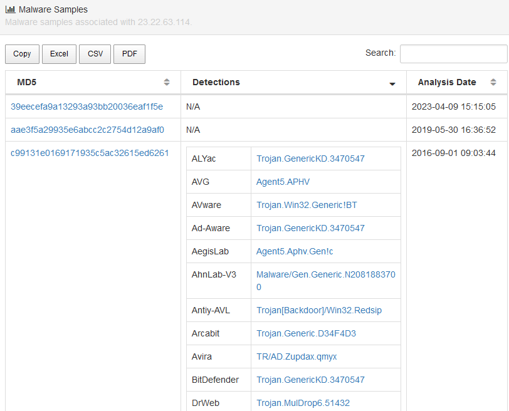Open AegisLab Agent5.Aphv.Gen!c detection link

tap(295, 251)
